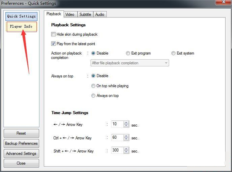Click the Shift Arrow Key 300 seconds field
This screenshot has height=172, width=232.
click(117, 151)
